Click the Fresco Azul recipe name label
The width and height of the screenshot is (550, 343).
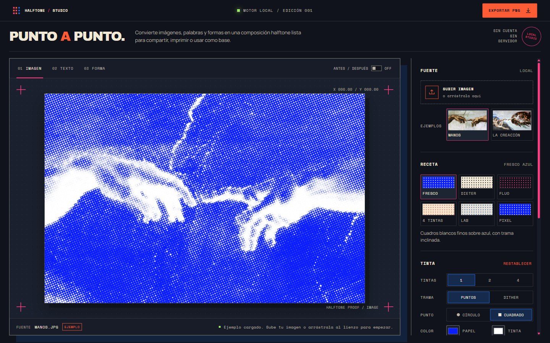[x=518, y=165]
